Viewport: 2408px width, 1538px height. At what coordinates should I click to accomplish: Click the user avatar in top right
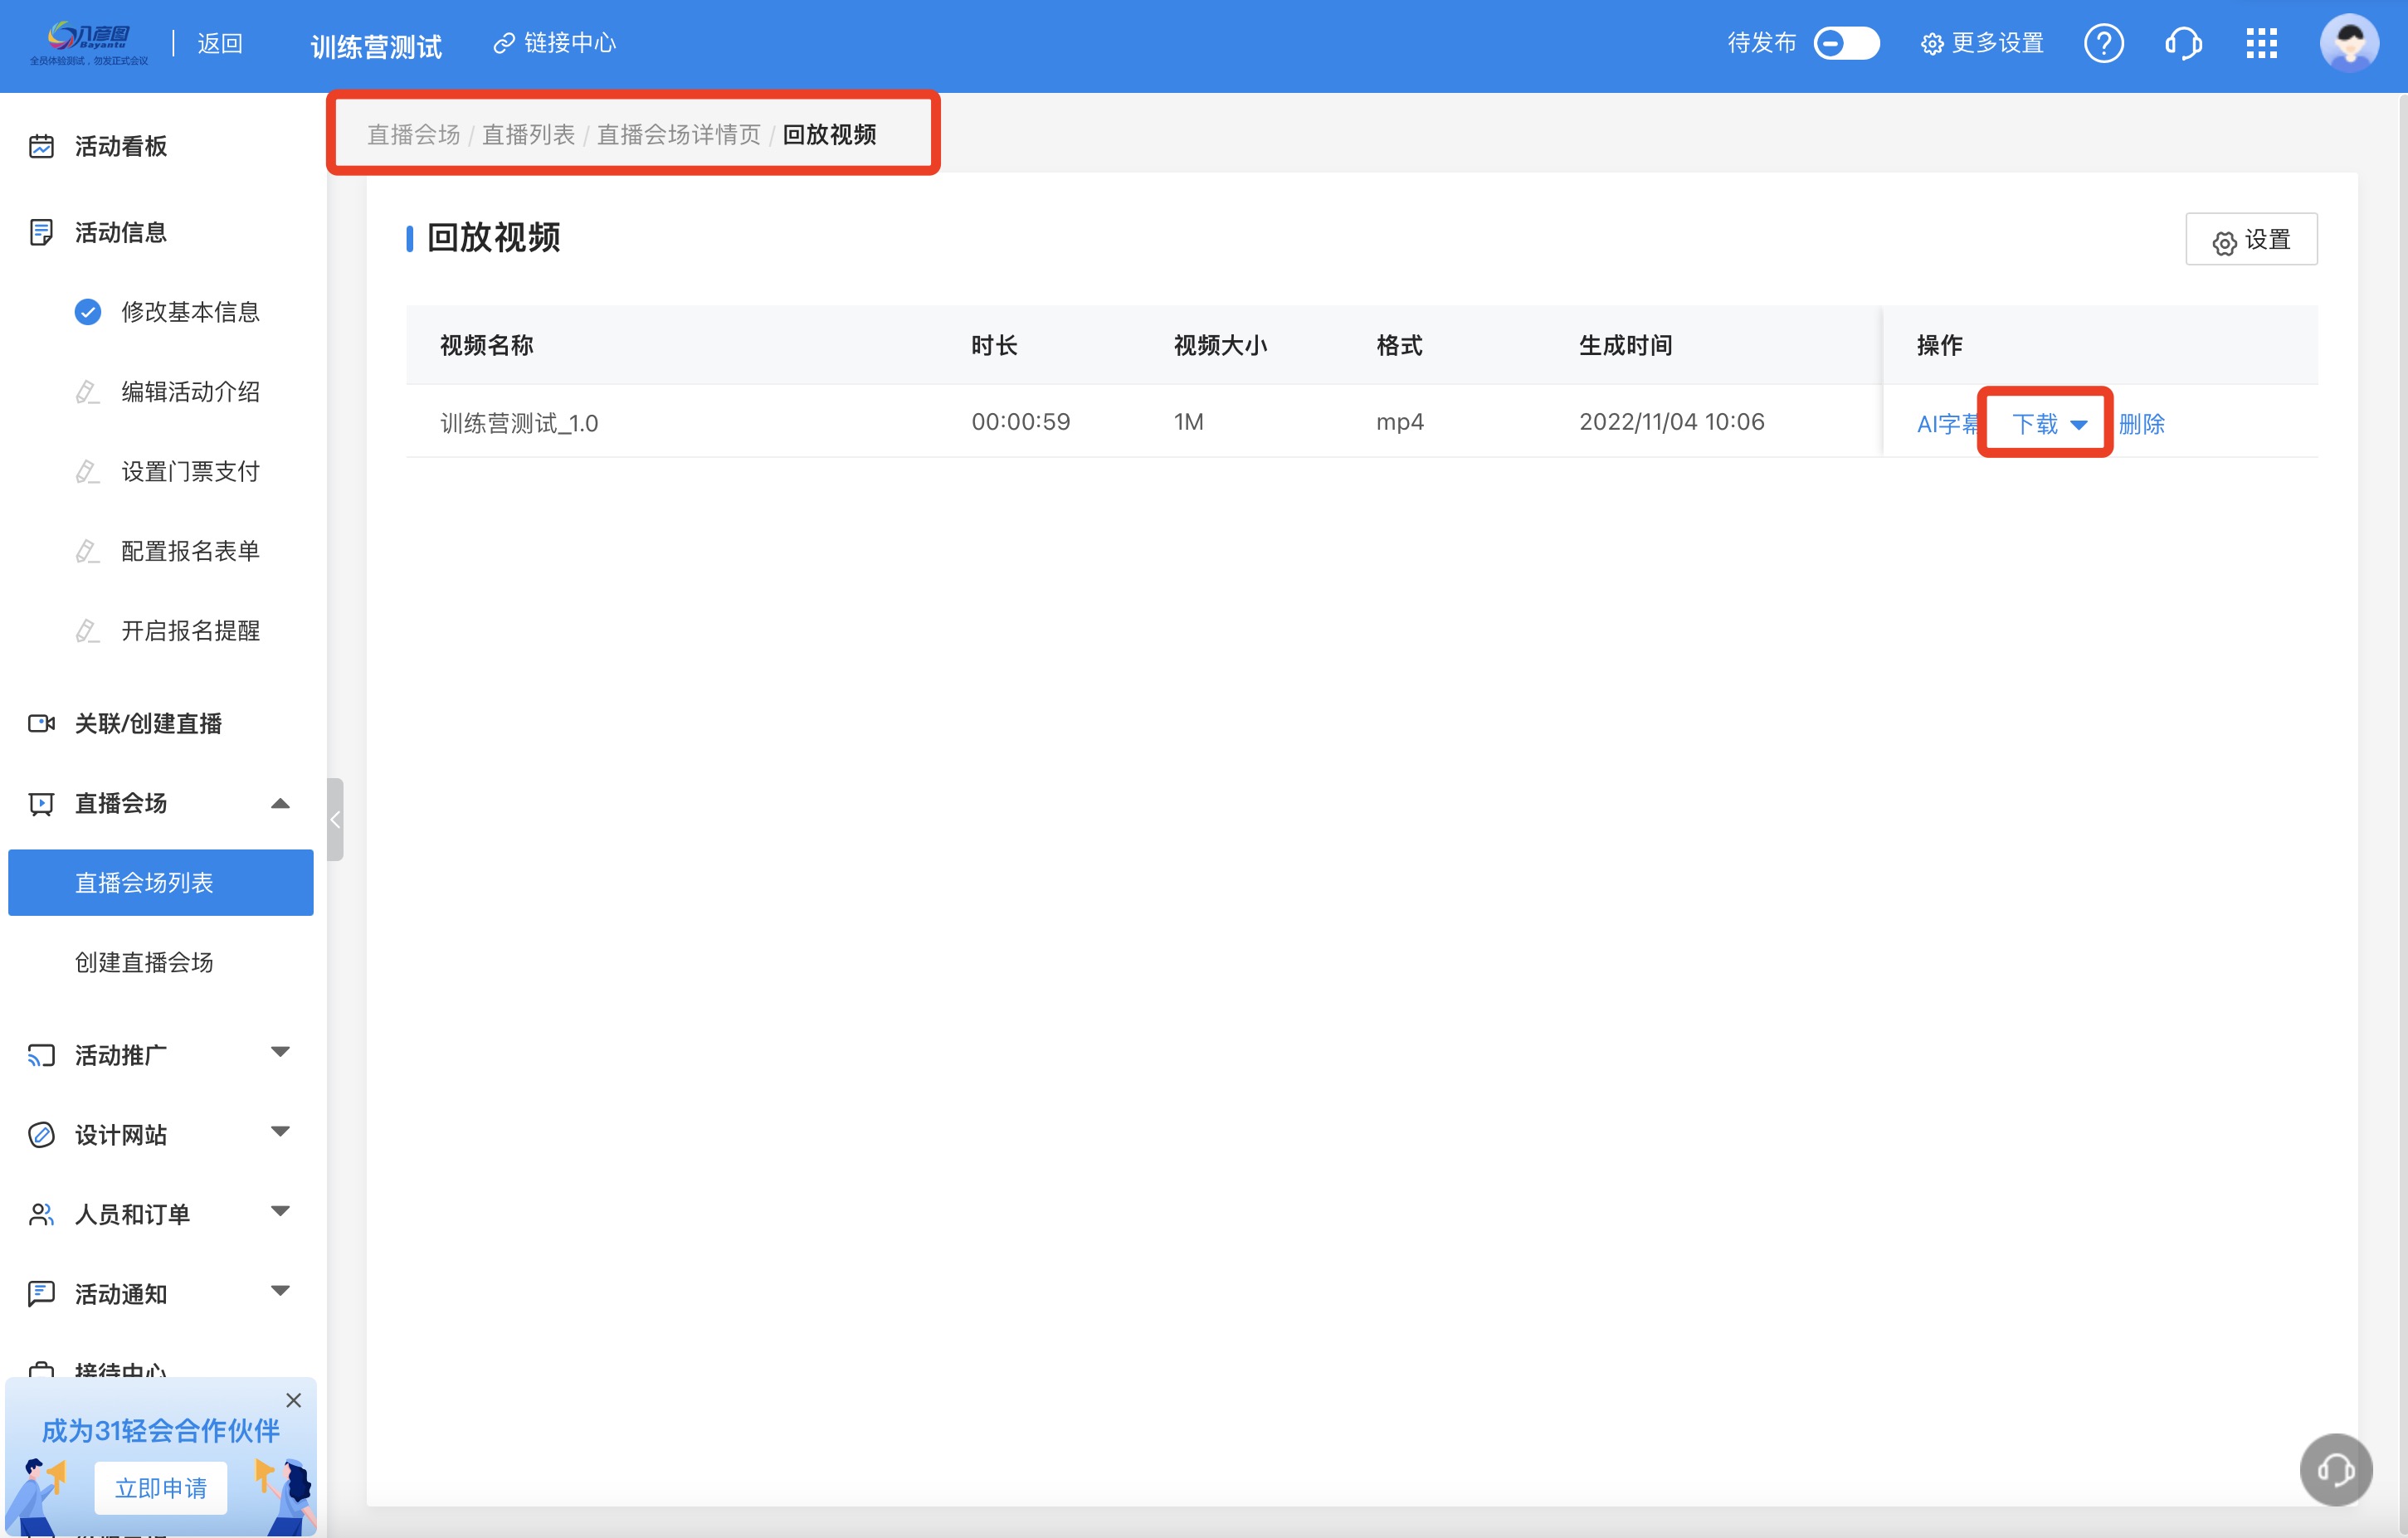(x=2348, y=44)
